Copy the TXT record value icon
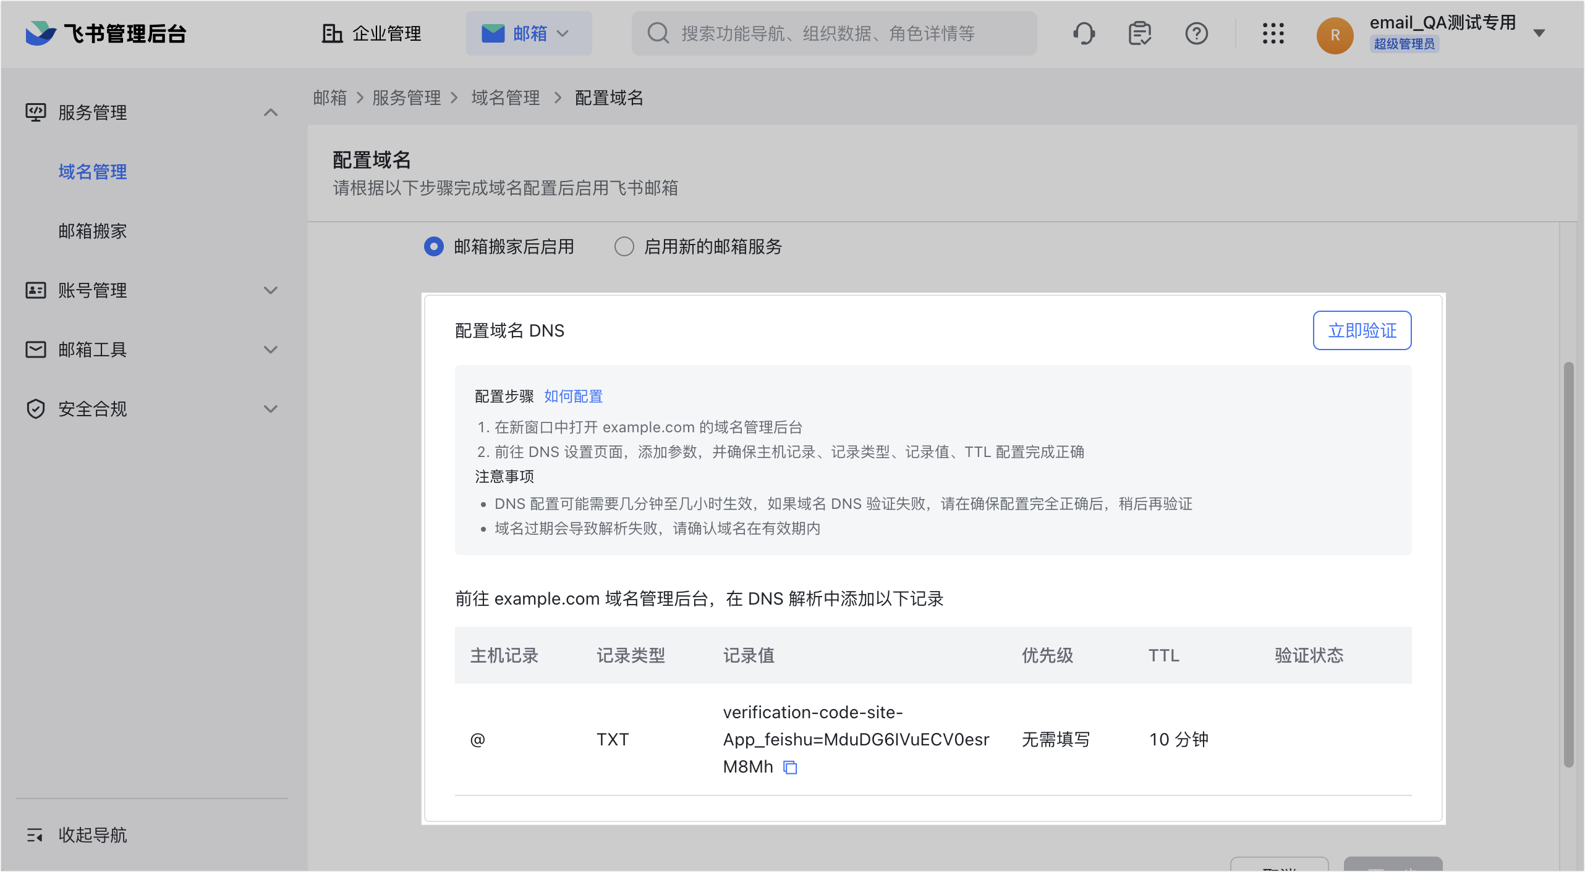The image size is (1585, 872). 790,767
